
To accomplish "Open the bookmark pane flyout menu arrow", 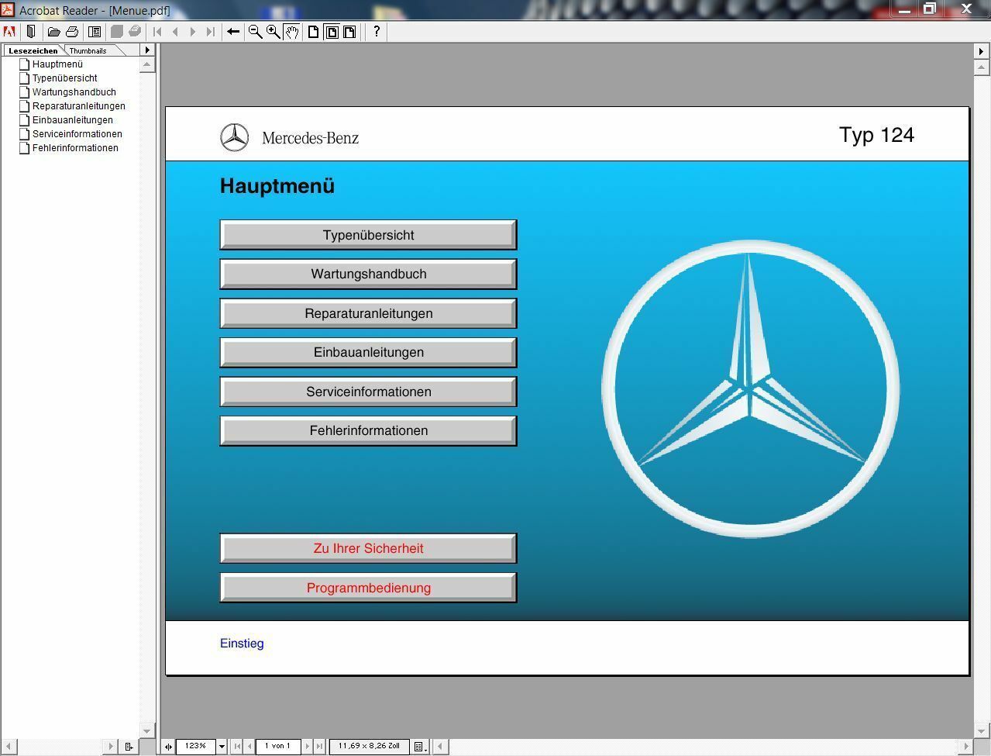I will (x=147, y=50).
